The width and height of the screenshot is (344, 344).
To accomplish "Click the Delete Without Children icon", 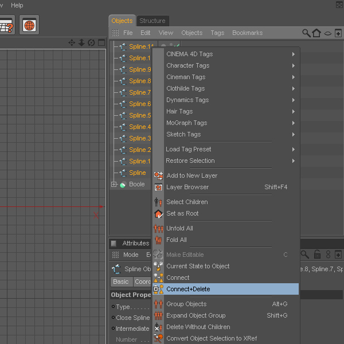I will tap(158, 327).
